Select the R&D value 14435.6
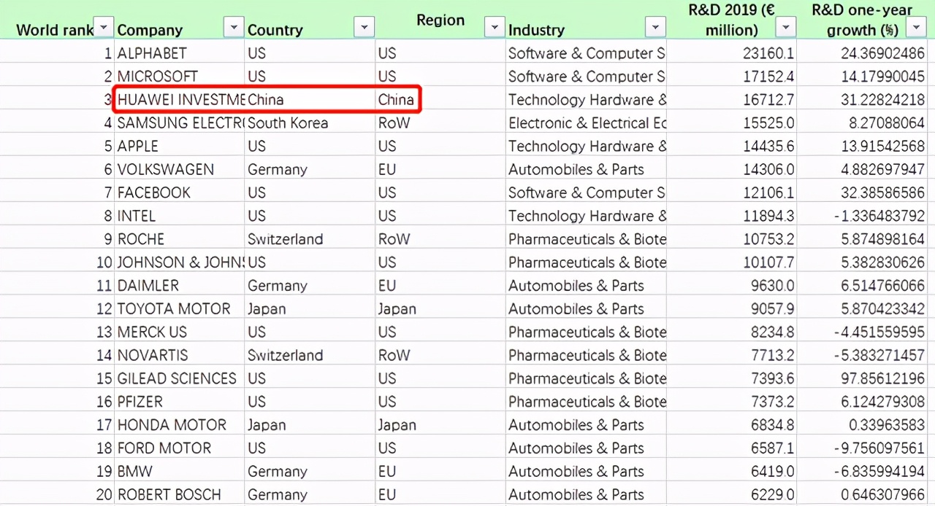 tap(732, 147)
